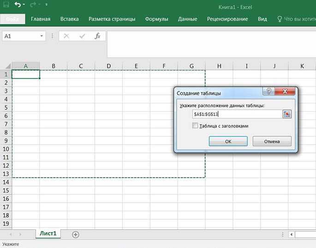This screenshot has height=248, width=316.
Task: Click OK in the table dialog
Action: pyautogui.click(x=228, y=141)
